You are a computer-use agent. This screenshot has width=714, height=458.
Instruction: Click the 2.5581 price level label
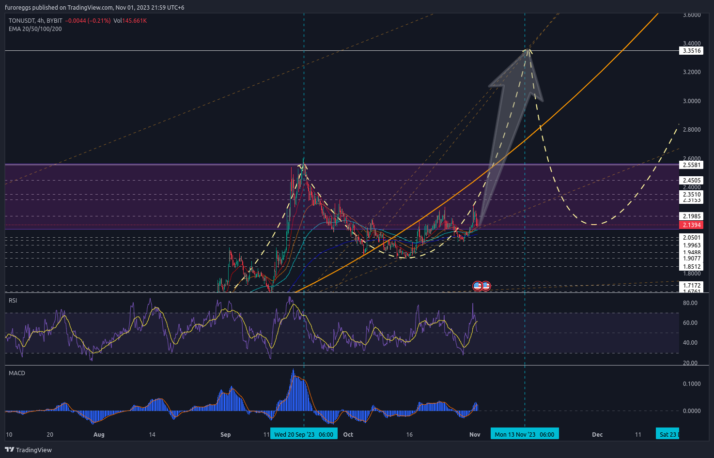click(692, 165)
